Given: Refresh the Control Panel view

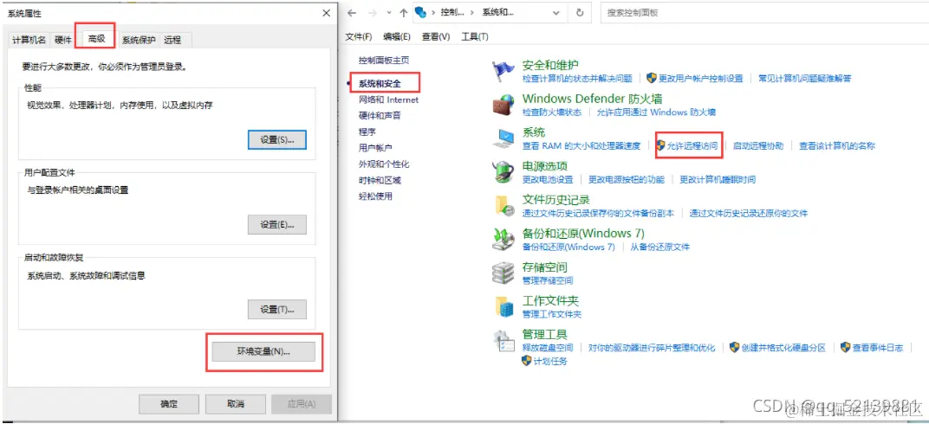Looking at the screenshot, I should click(580, 12).
